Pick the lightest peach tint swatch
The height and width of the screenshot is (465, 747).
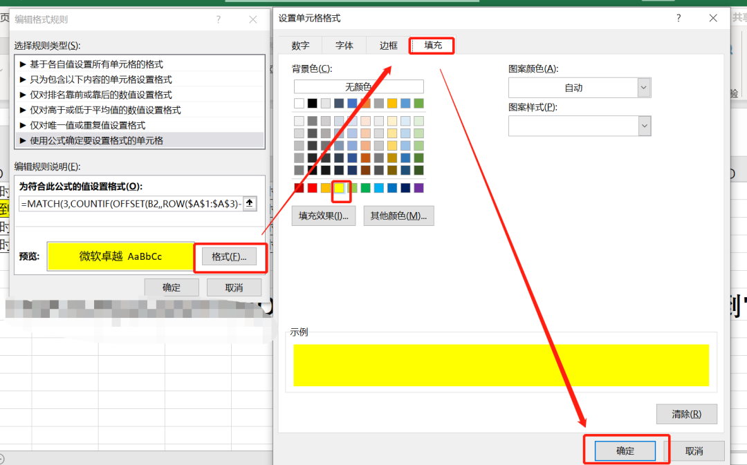click(x=365, y=121)
